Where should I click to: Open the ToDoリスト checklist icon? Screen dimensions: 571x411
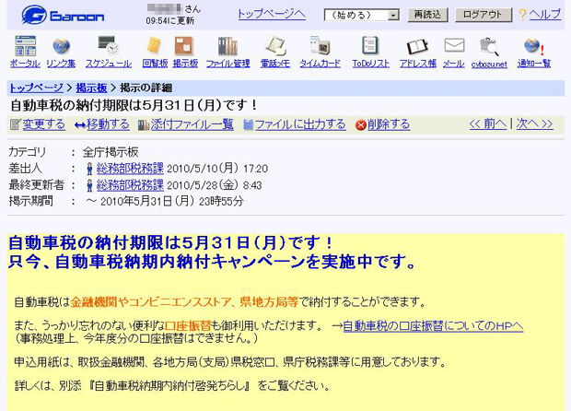370,46
